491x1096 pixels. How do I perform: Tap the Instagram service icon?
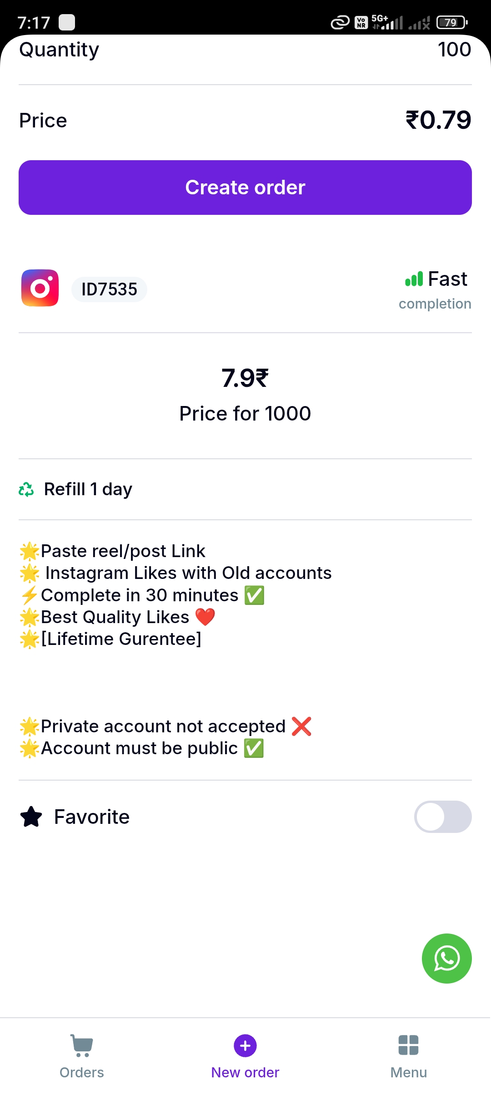40,288
